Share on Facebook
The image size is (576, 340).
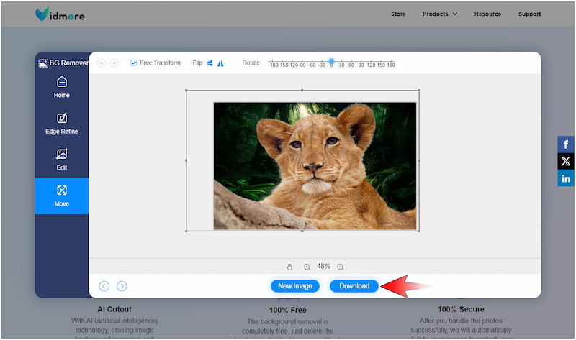[x=566, y=144]
